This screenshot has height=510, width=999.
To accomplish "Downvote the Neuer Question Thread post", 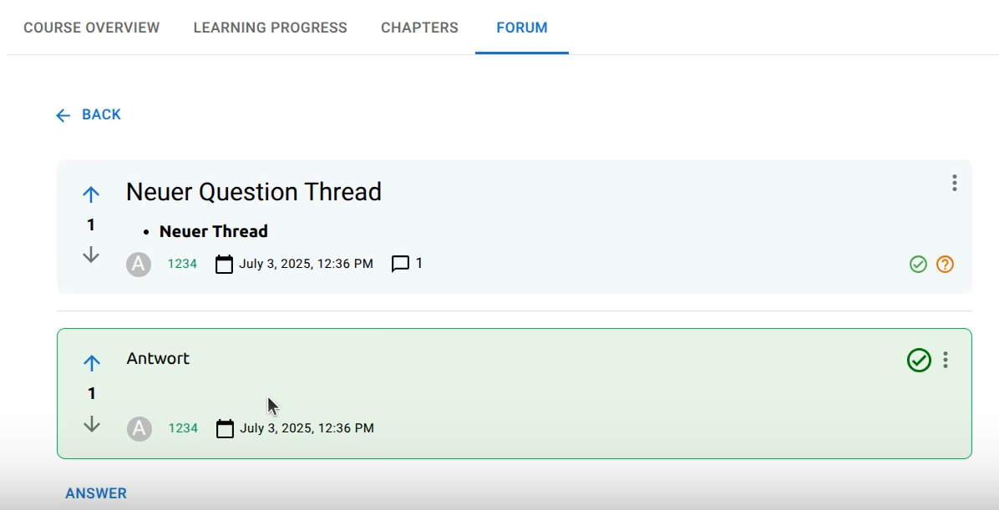I will click(x=91, y=255).
